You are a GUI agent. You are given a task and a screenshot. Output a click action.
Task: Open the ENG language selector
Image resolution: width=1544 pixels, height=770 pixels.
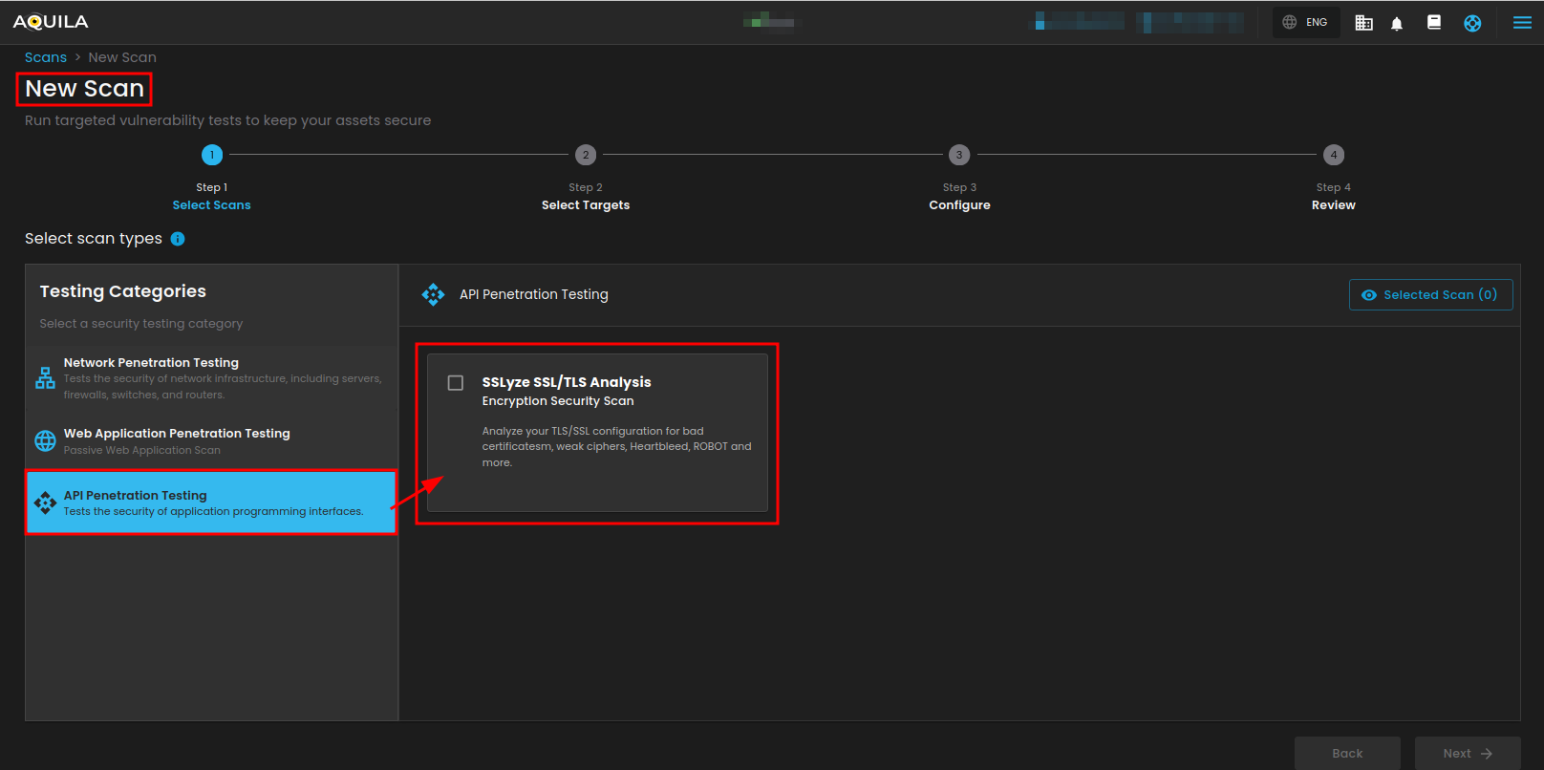1305,22
